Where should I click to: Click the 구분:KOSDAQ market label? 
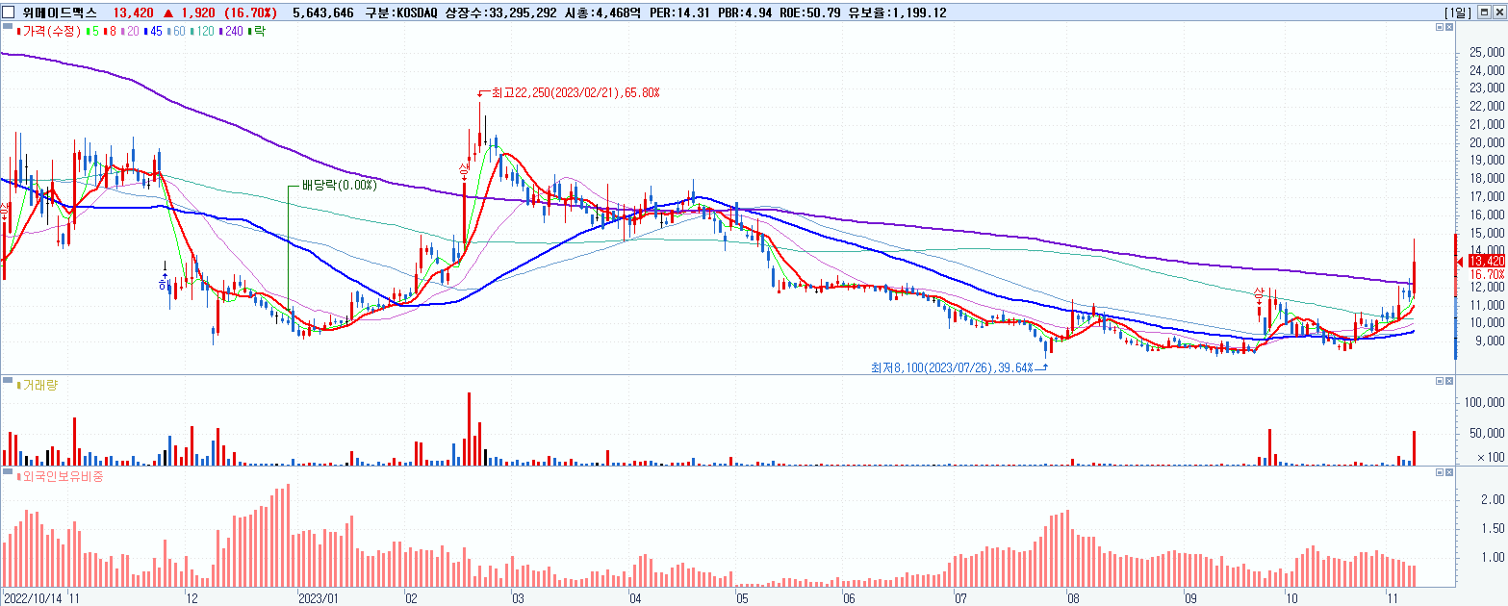tap(399, 13)
